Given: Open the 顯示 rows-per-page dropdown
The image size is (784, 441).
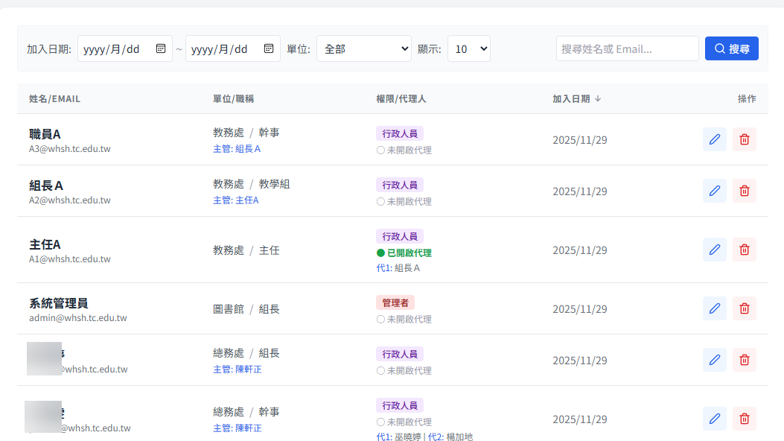Looking at the screenshot, I should click(x=468, y=48).
